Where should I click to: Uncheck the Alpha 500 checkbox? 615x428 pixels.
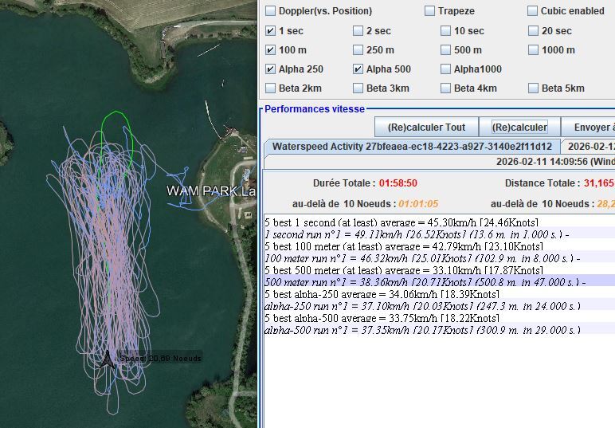pyautogui.click(x=358, y=69)
